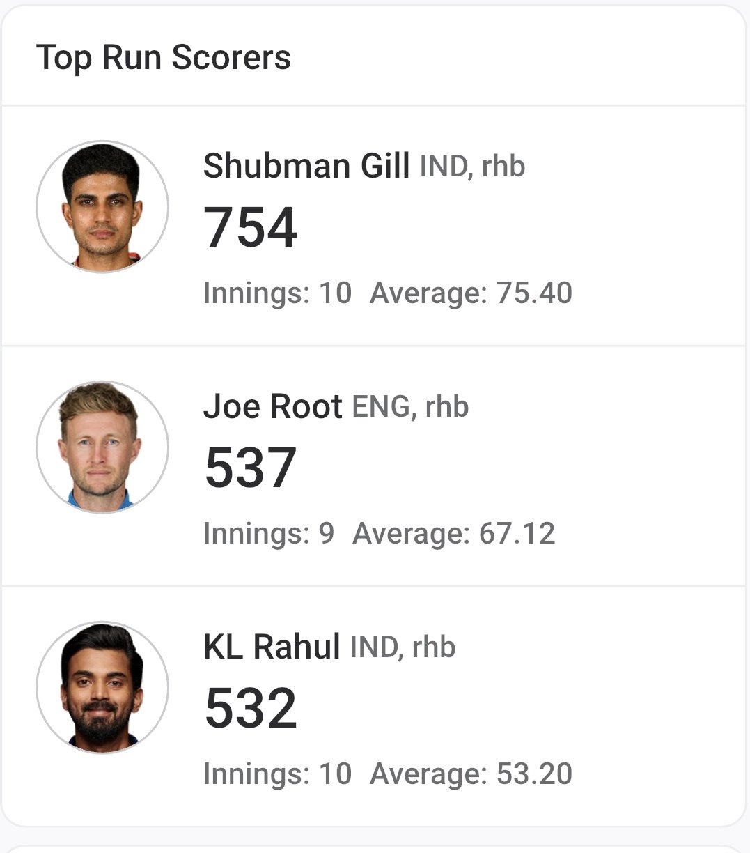Click the IND, rhb label beside Shubman Gill
The width and height of the screenshot is (750, 853).
[x=472, y=167]
